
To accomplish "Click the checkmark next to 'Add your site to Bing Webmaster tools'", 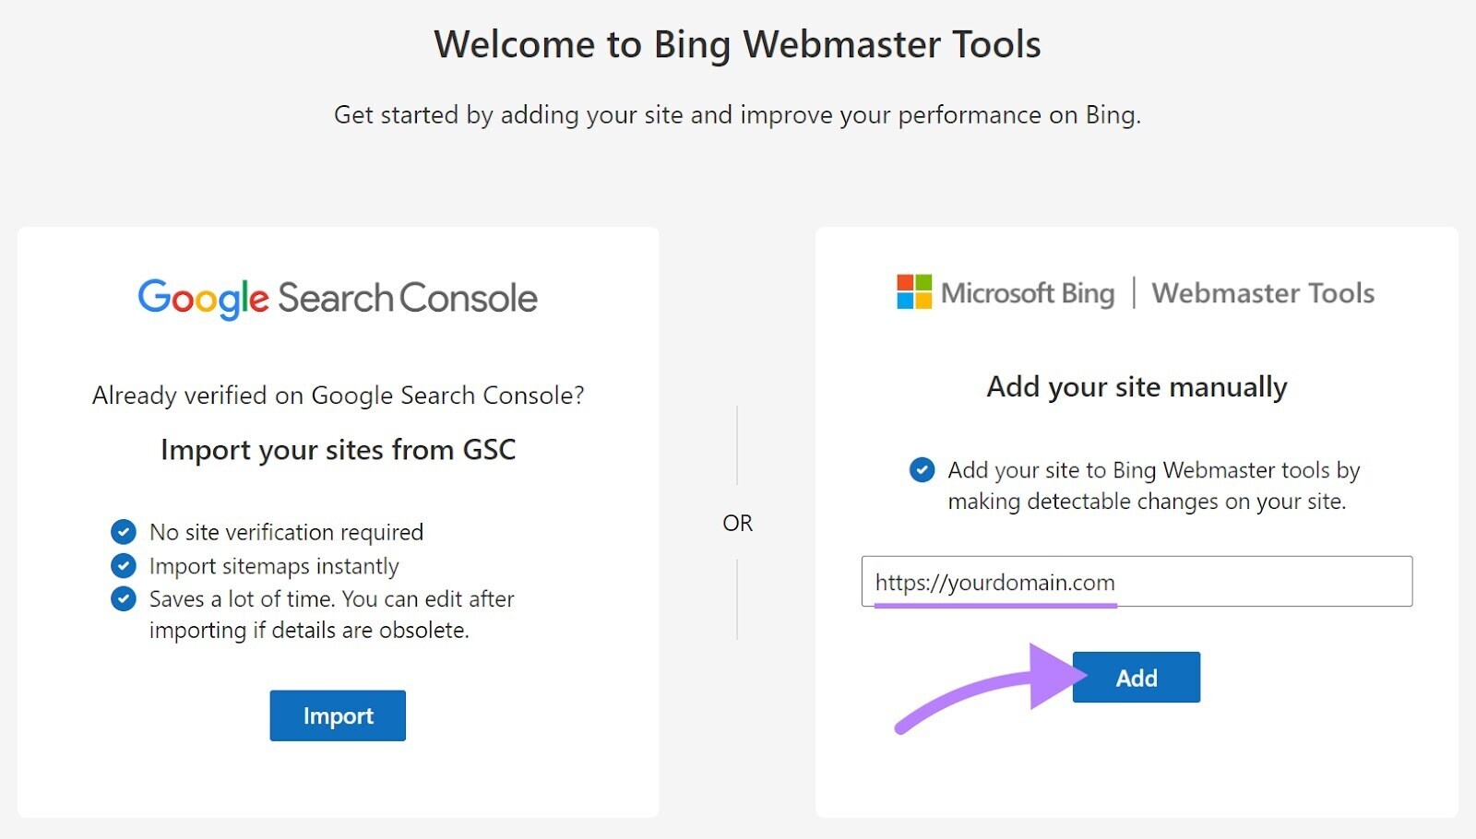I will pos(920,471).
